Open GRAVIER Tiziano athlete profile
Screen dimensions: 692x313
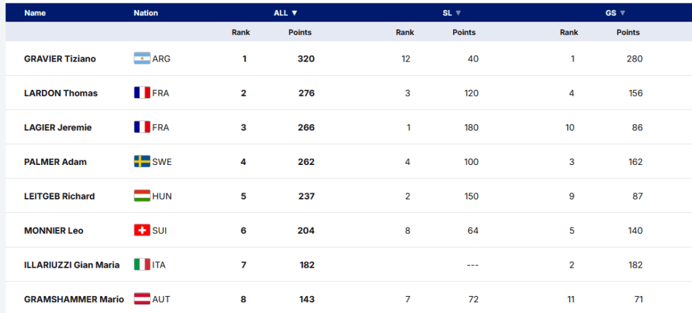pos(60,59)
